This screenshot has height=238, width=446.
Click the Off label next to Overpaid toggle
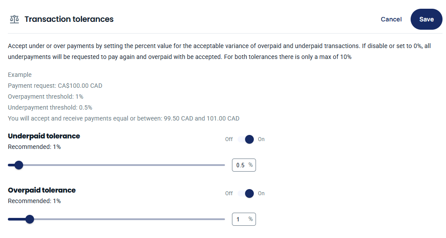click(x=229, y=193)
